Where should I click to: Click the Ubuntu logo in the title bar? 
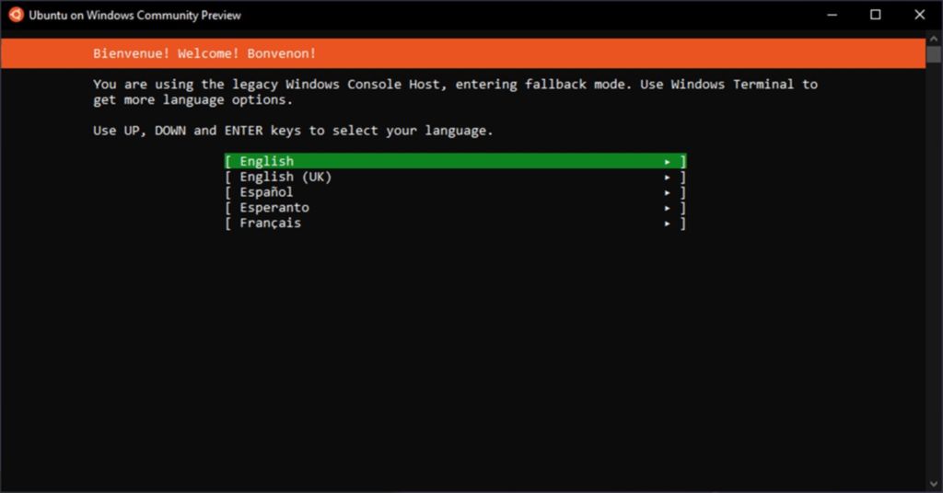[16, 15]
